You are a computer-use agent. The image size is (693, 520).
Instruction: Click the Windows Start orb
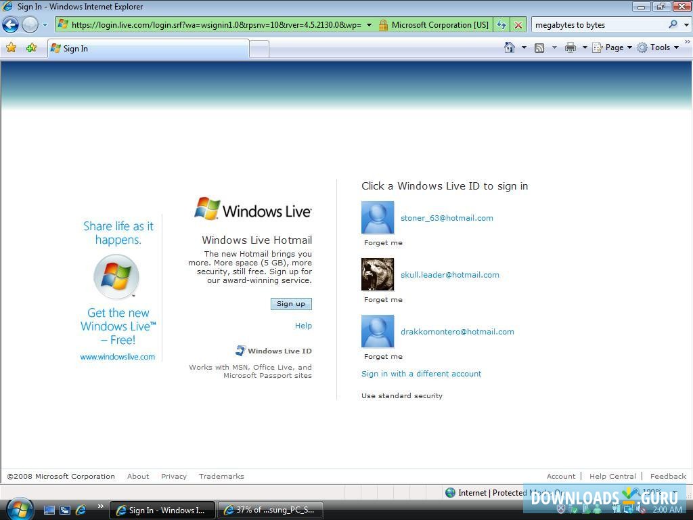click(19, 510)
